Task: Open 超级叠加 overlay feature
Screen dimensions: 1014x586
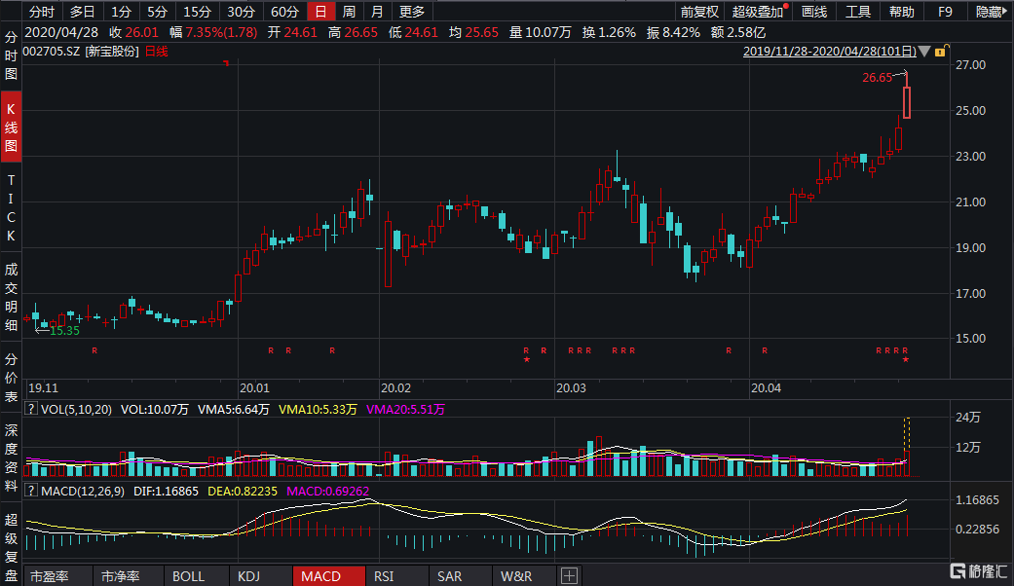Action: 759,12
